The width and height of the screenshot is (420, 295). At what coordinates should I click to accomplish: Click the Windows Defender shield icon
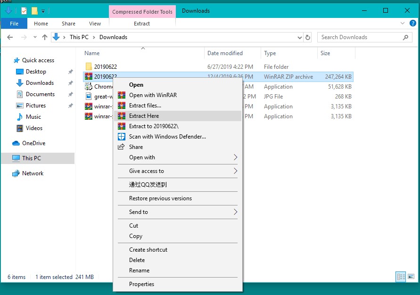click(122, 137)
